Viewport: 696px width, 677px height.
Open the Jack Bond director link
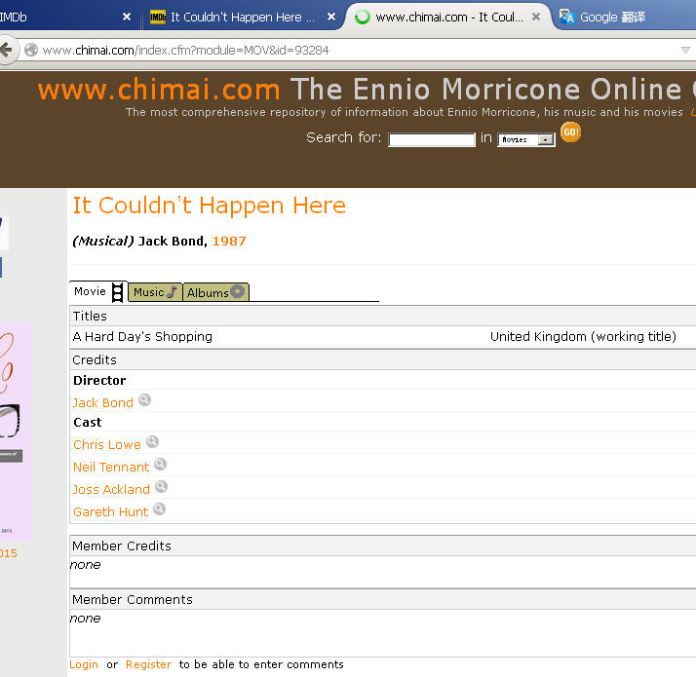pyautogui.click(x=103, y=403)
